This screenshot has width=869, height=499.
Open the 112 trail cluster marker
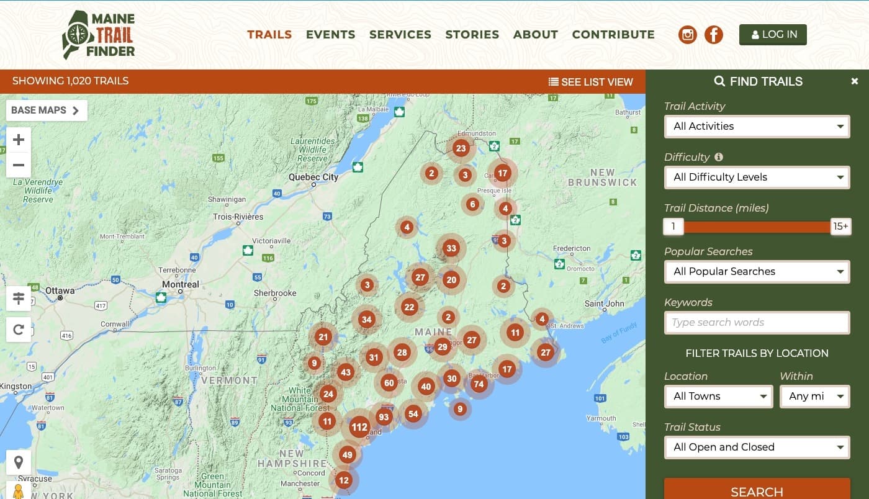tap(359, 427)
